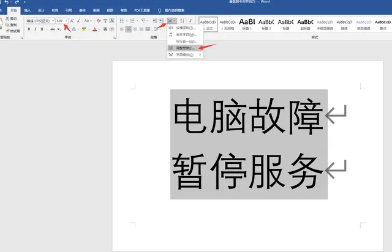Image resolution: width=392 pixels, height=252 pixels.
Task: Toggle Underline formatting
Action: pyautogui.click(x=42, y=29)
